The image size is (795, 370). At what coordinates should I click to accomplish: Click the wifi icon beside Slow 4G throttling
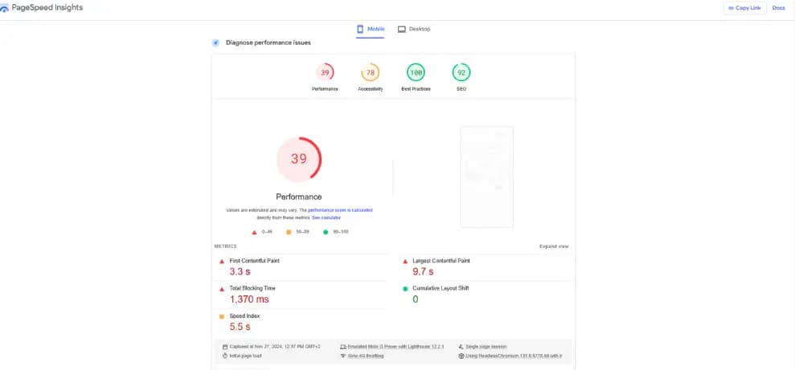click(343, 356)
